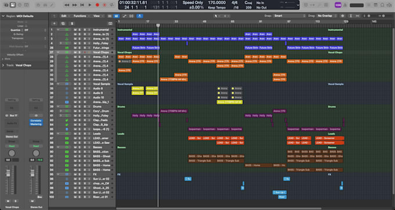
Task: Collapse the Region MIDI Defaults inspector section
Action: pyautogui.click(x=3, y=16)
